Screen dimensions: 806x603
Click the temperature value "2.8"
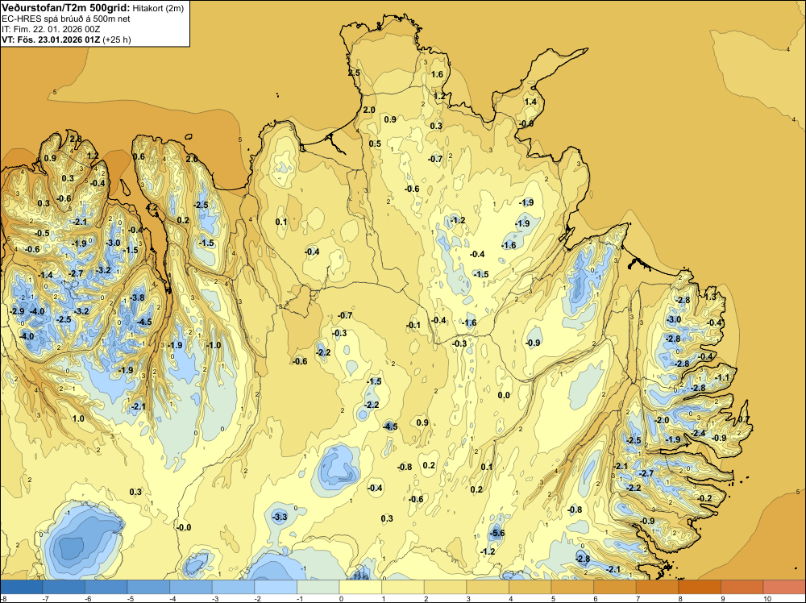(x=76, y=139)
